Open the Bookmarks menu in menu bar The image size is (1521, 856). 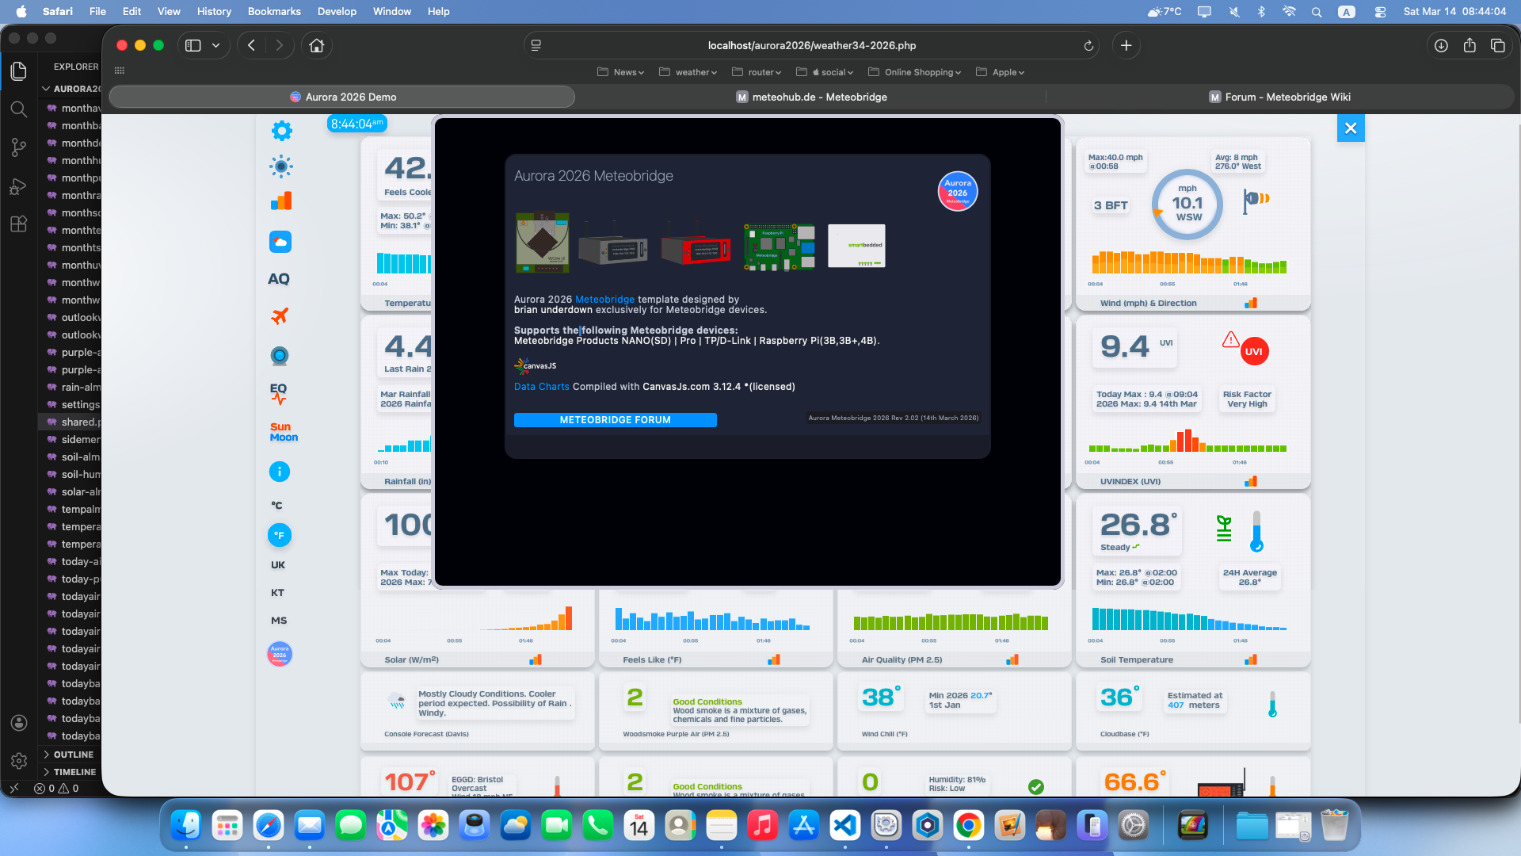click(x=274, y=11)
